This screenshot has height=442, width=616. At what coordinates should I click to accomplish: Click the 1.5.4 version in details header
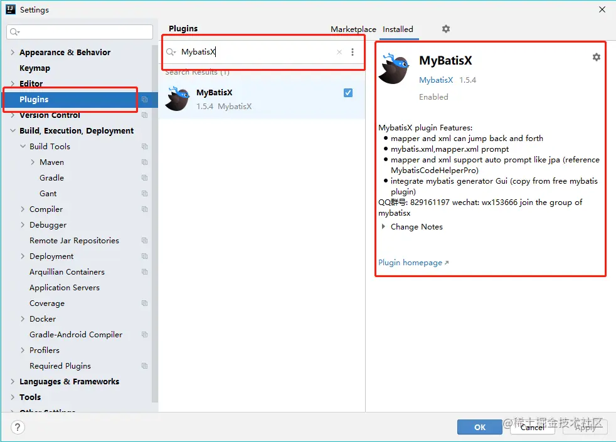[467, 80]
